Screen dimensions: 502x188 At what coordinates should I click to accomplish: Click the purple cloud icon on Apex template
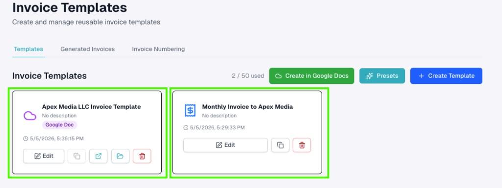click(x=30, y=116)
